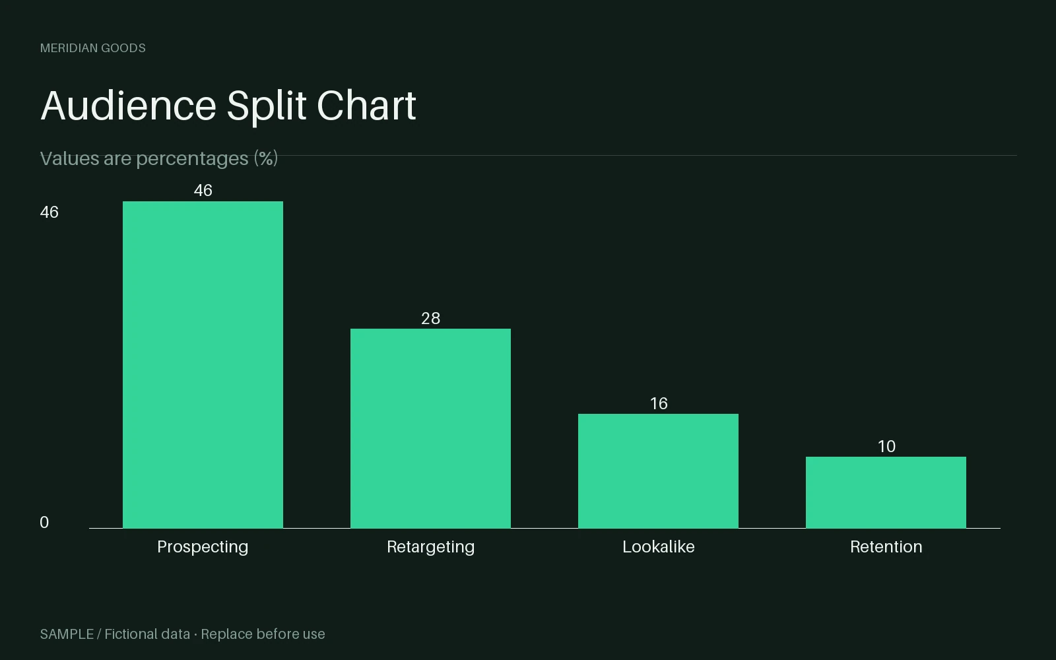Select the Retargeting bar
1056x660 pixels.
click(x=430, y=428)
